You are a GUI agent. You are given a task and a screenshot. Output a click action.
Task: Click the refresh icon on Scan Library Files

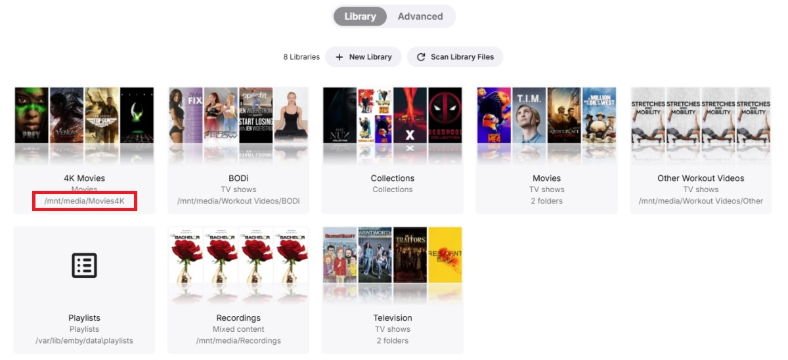[x=421, y=57]
